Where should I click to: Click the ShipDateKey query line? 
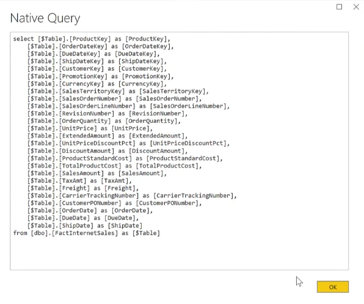pos(97,61)
